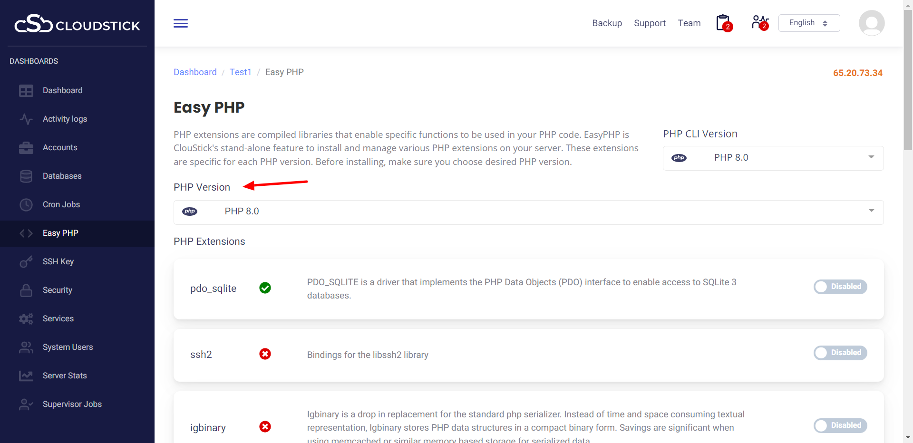Toggle the ssh2 extension switch

(x=840, y=353)
